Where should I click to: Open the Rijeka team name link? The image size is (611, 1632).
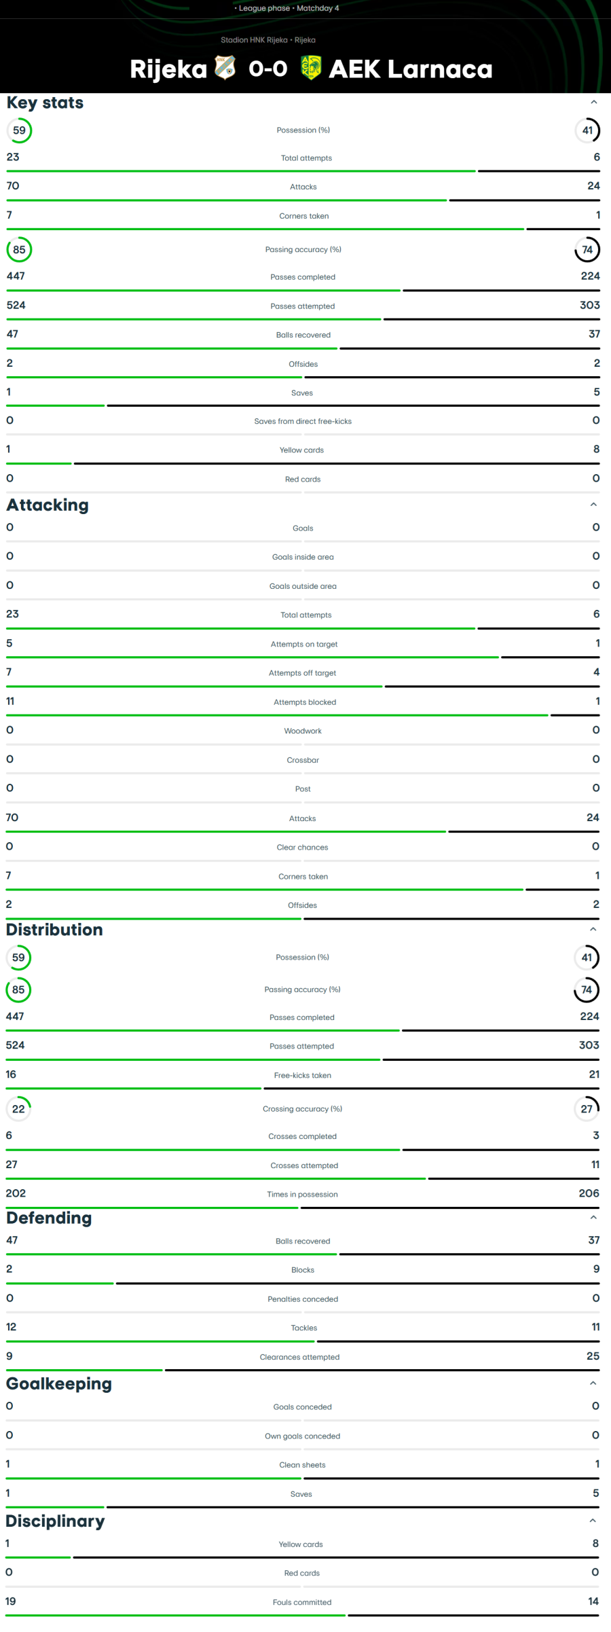(168, 69)
